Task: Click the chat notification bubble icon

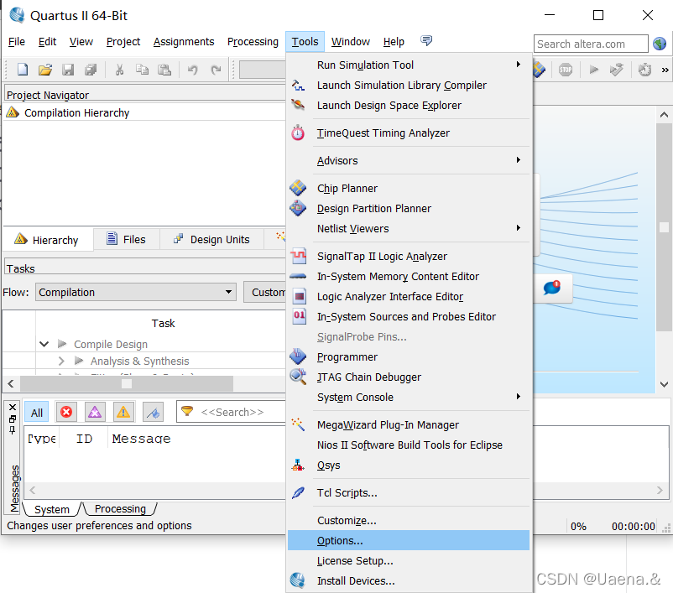Action: [552, 288]
